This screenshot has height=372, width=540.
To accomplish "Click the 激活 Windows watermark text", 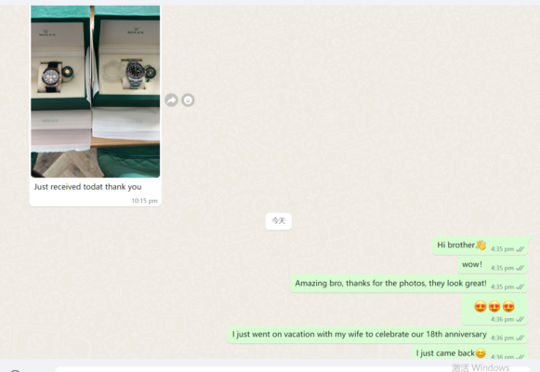I will pyautogui.click(x=481, y=367).
